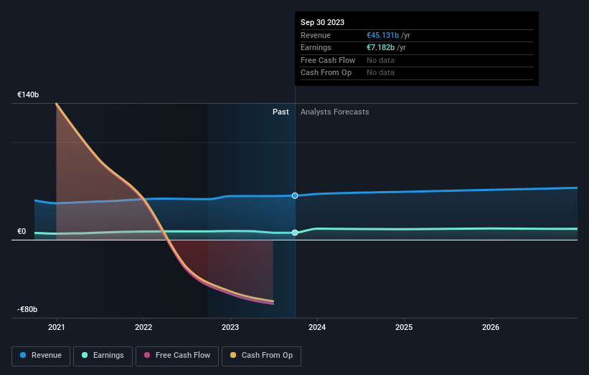Click the 2021 x-axis label

click(57, 328)
